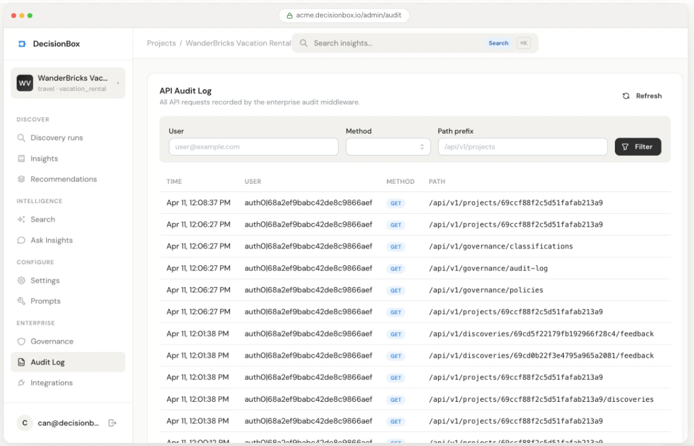
Task: Click the Path prefix input field
Action: point(522,146)
